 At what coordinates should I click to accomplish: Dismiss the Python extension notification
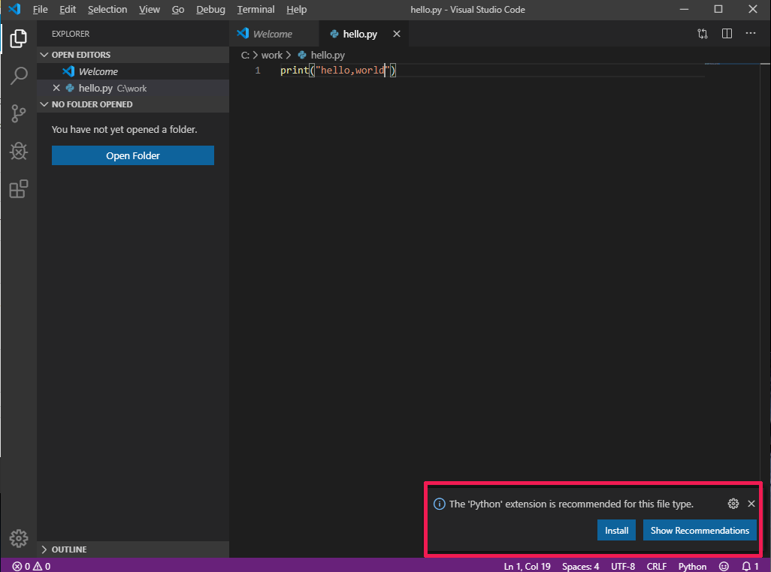(x=751, y=504)
